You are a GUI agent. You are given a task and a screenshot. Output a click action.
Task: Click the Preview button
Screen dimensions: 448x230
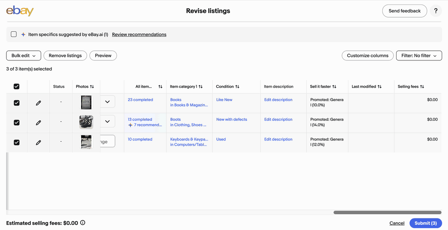pyautogui.click(x=103, y=56)
